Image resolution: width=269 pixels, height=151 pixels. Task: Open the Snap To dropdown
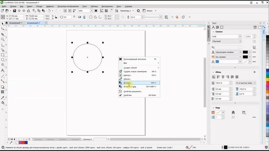point(133,11)
